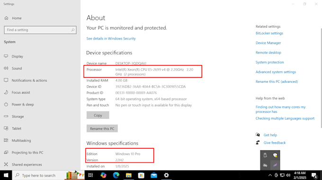Click the Settings gear on the taskbar
The image size is (322, 180).
(x=166, y=175)
